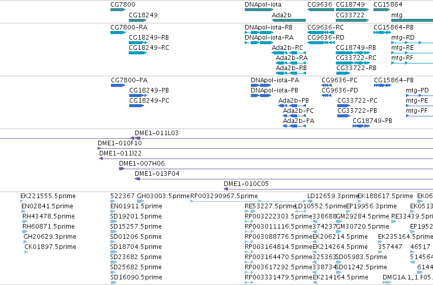Click the CG33722 gene label
Image resolution: width=433 pixels, height=285 pixels.
click(350, 15)
